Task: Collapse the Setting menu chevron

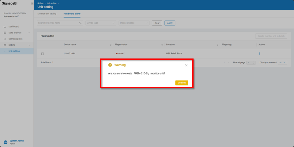Action: 29,45
